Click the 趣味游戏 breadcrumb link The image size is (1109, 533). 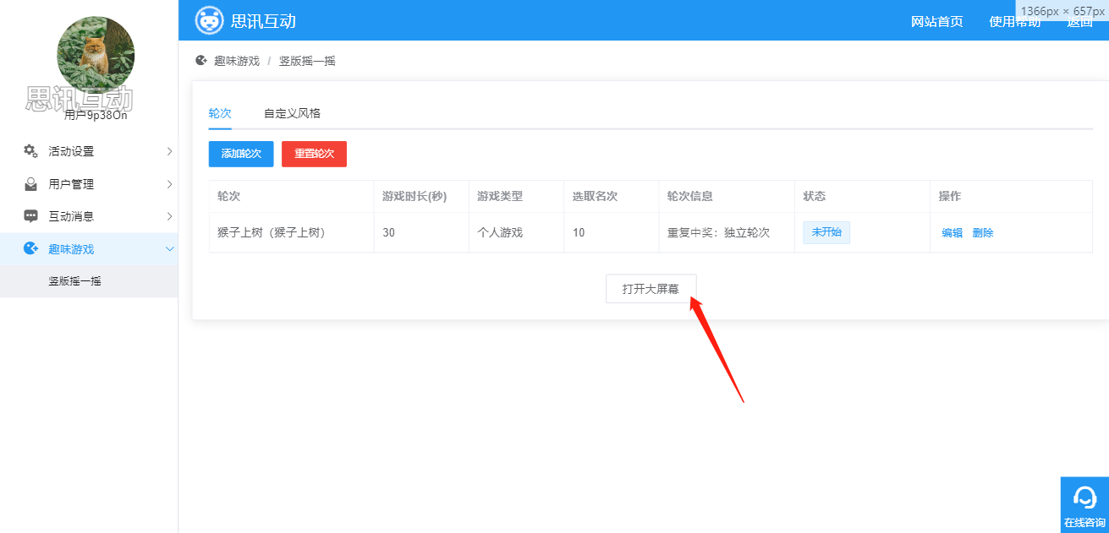(x=237, y=61)
